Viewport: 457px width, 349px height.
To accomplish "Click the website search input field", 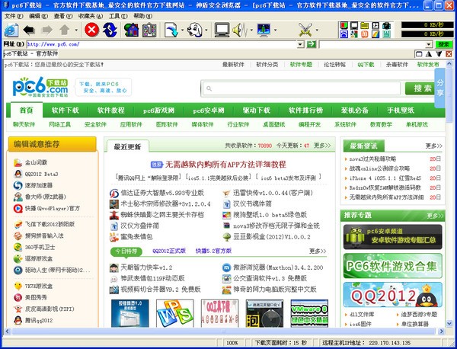I will coord(301,88).
